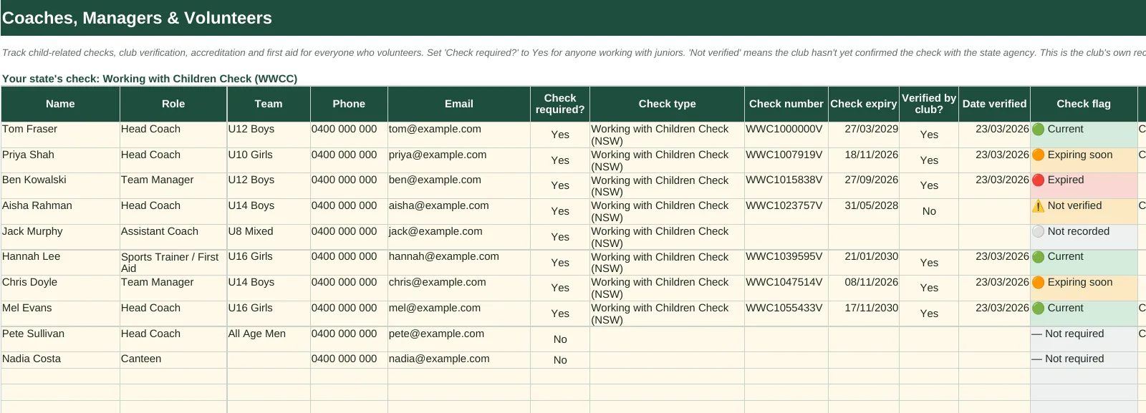This screenshot has width=1146, height=413.
Task: Click nadia@example.com email cell
Action: pos(459,360)
